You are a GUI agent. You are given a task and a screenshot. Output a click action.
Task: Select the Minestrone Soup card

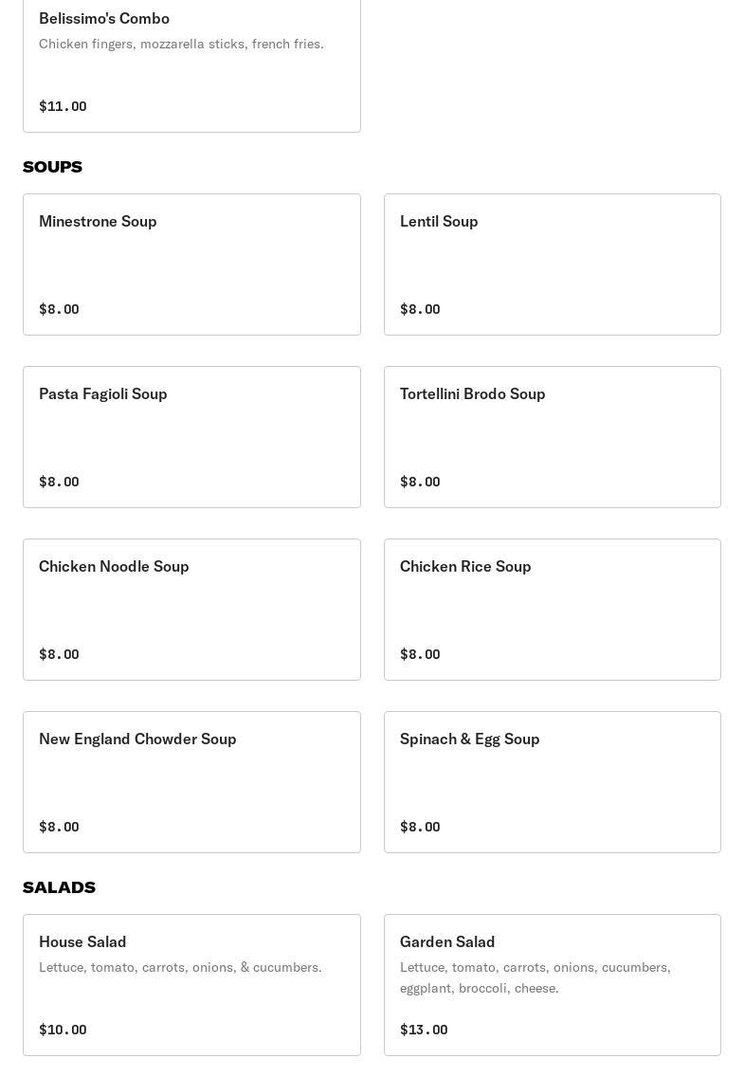point(191,264)
